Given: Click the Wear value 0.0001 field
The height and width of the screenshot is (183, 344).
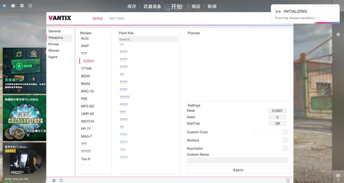Looking at the screenshot, I should [278, 111].
